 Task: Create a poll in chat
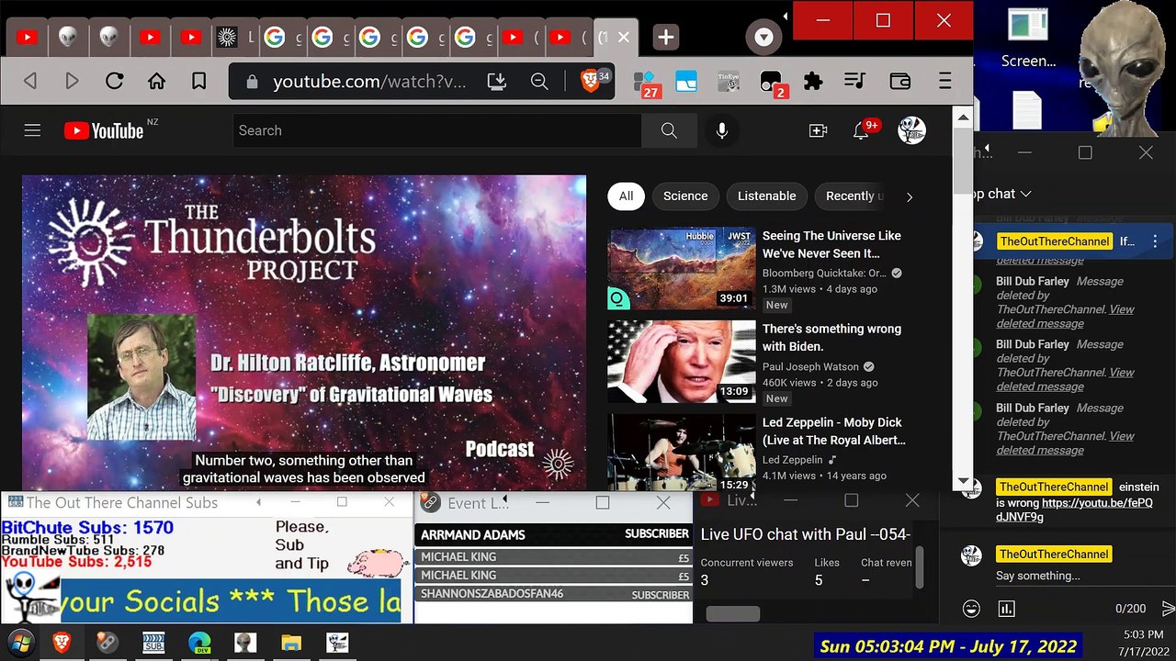pyautogui.click(x=1007, y=609)
